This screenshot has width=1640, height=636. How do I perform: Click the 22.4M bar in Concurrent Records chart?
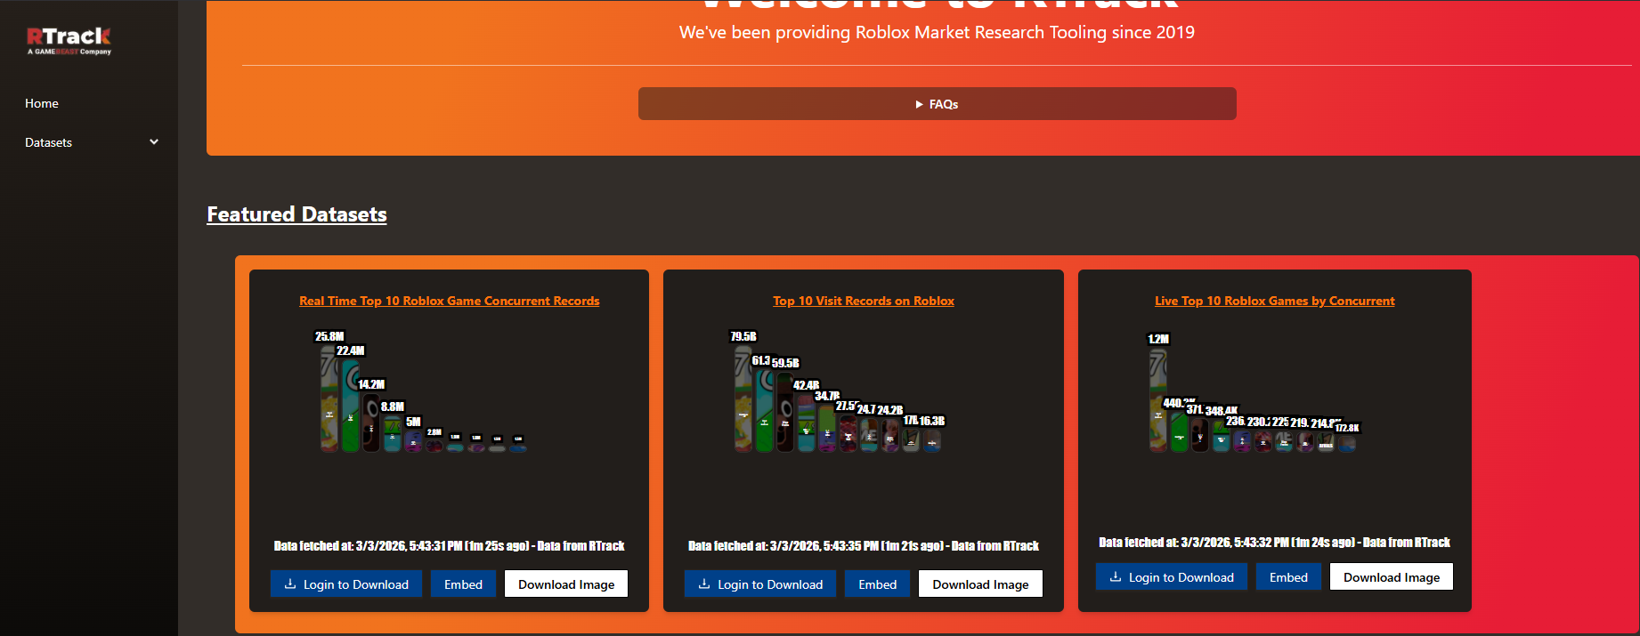[350, 406]
